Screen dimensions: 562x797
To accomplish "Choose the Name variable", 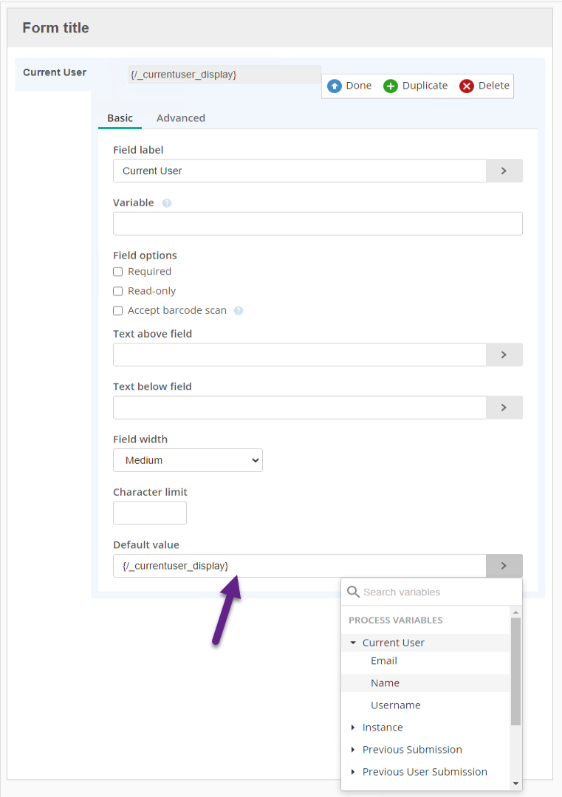I will 385,683.
